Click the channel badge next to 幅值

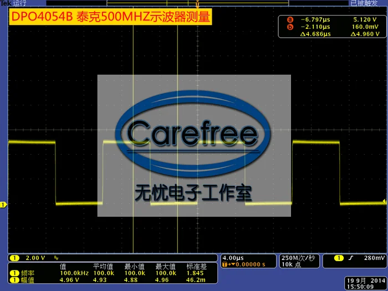click(x=14, y=280)
